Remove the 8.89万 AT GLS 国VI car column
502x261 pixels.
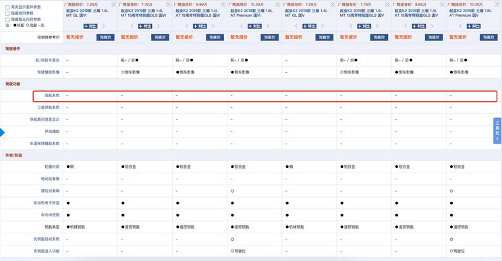point(223,5)
